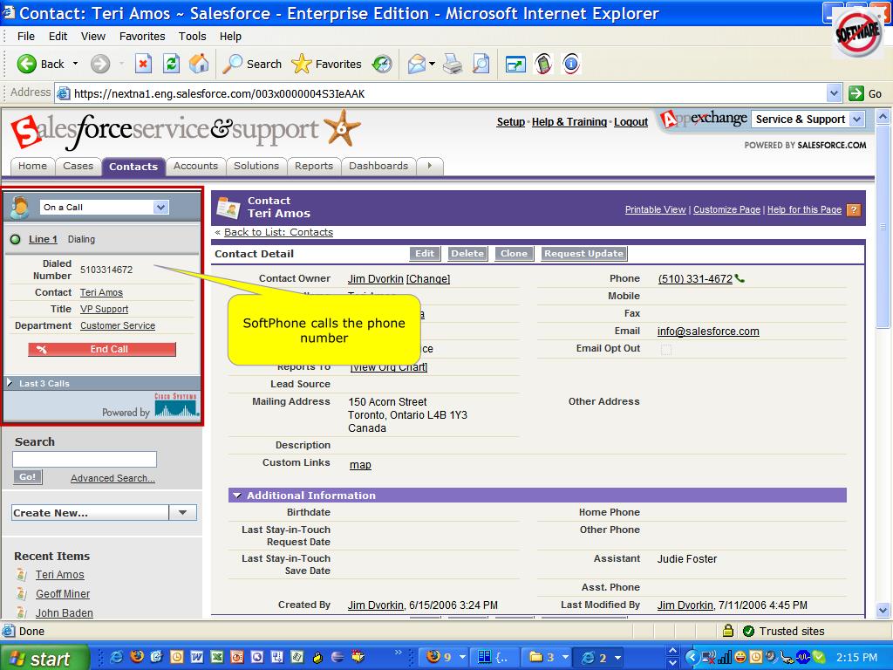This screenshot has width=893, height=670.
Task: Open the Back button history dropdown arrow
Action: (75, 64)
